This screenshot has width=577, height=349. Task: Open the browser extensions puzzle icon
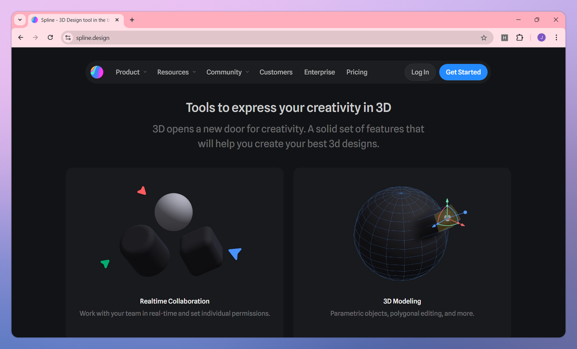tap(520, 37)
